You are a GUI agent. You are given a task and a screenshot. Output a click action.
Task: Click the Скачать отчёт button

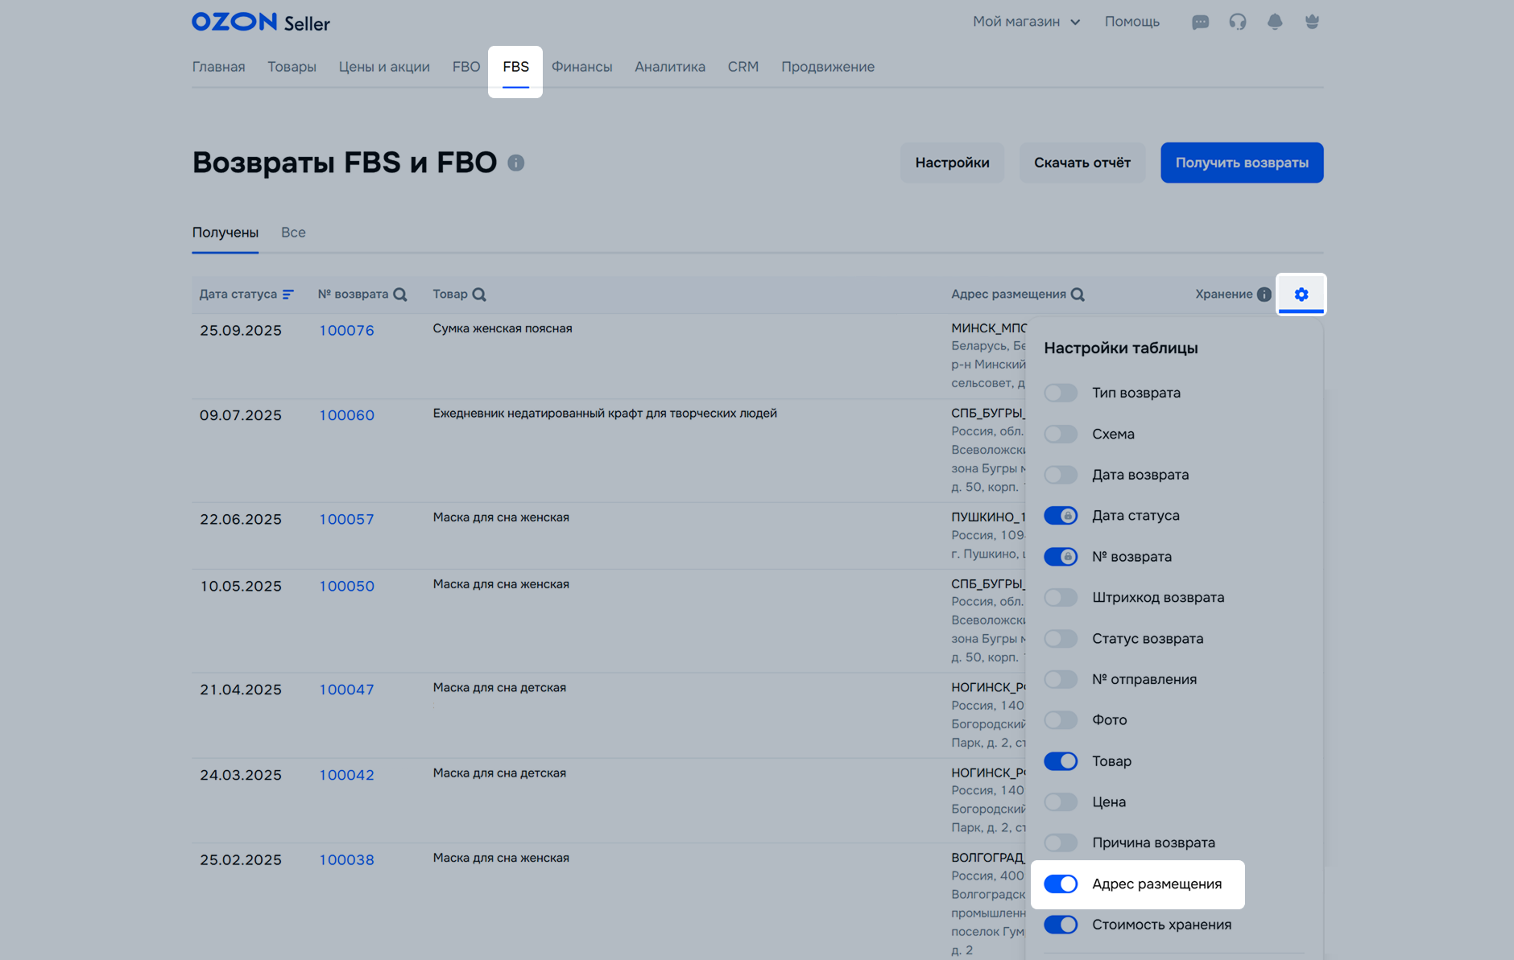coord(1082,163)
